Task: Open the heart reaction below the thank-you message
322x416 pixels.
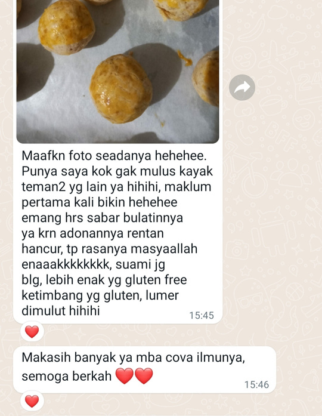Action: (32, 401)
